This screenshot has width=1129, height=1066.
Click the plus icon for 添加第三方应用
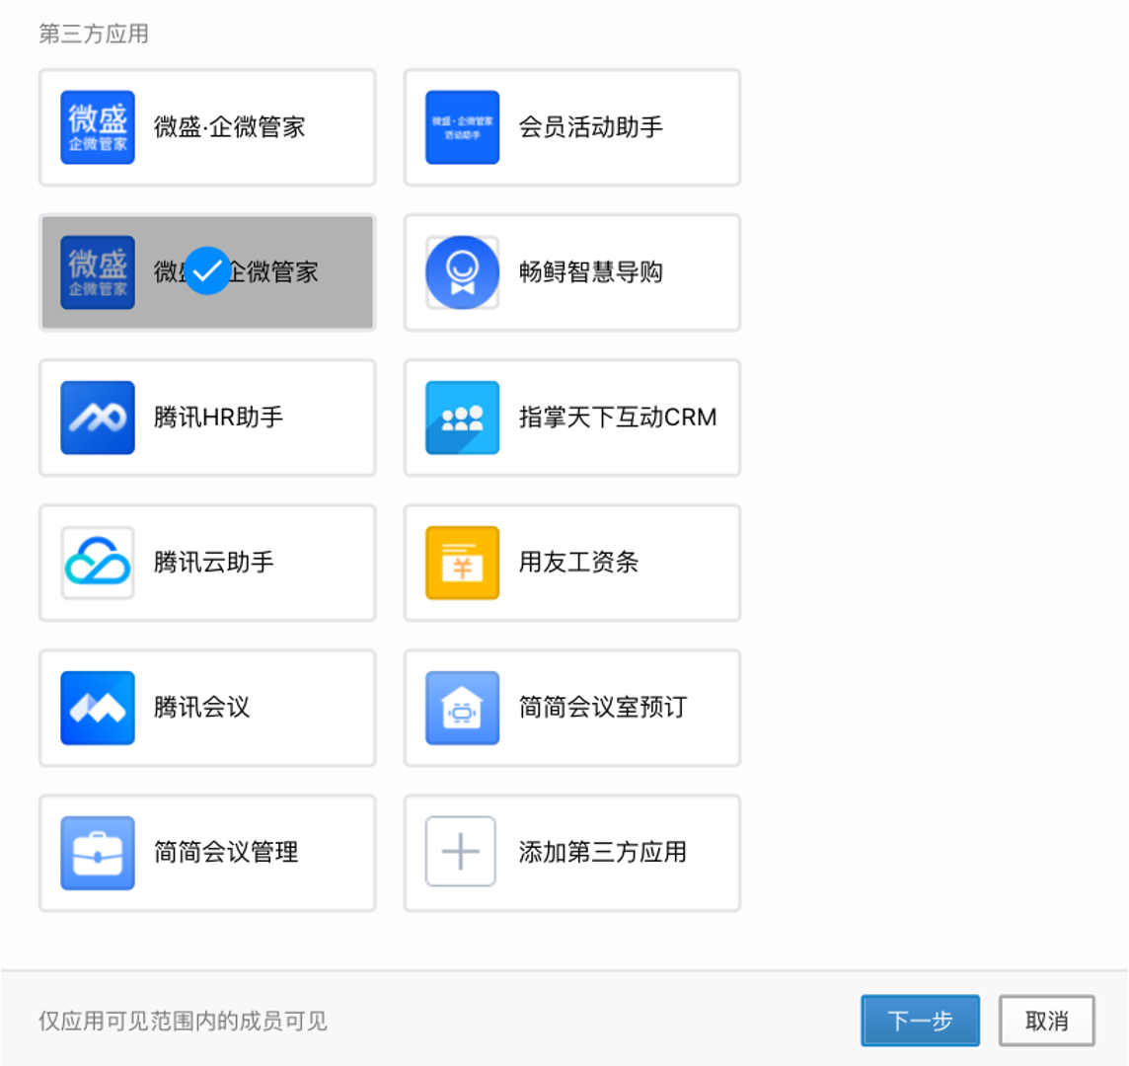pyautogui.click(x=461, y=852)
